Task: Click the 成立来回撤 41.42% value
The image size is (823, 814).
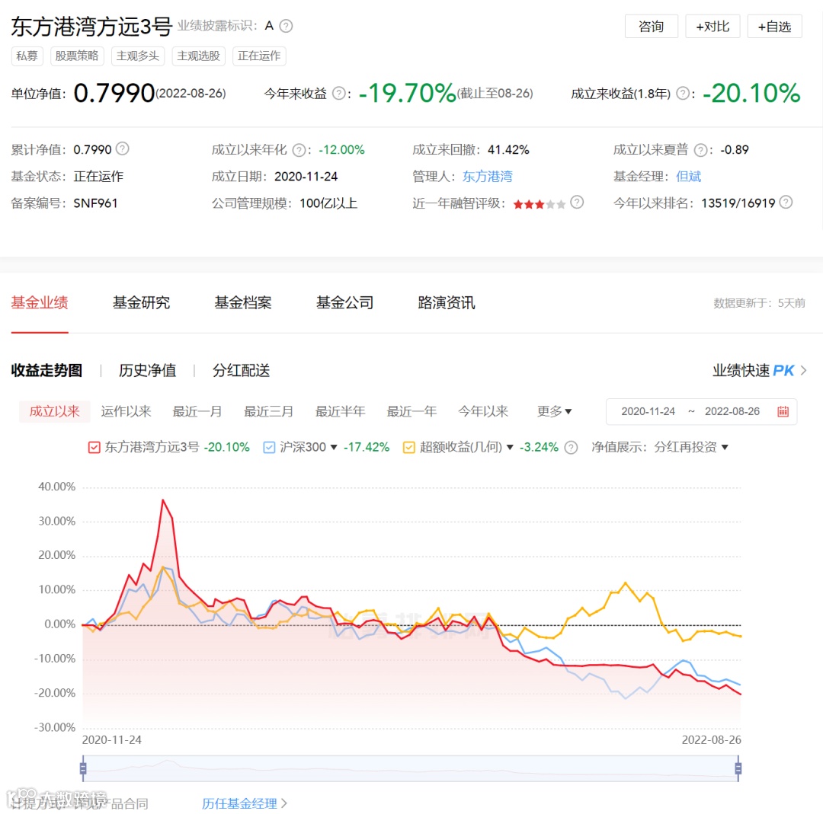Action: click(508, 150)
